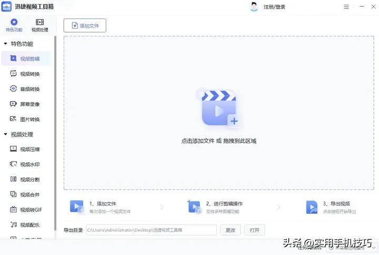Click the 注册/登录 link
This screenshot has width=379, height=255.
[x=274, y=7]
